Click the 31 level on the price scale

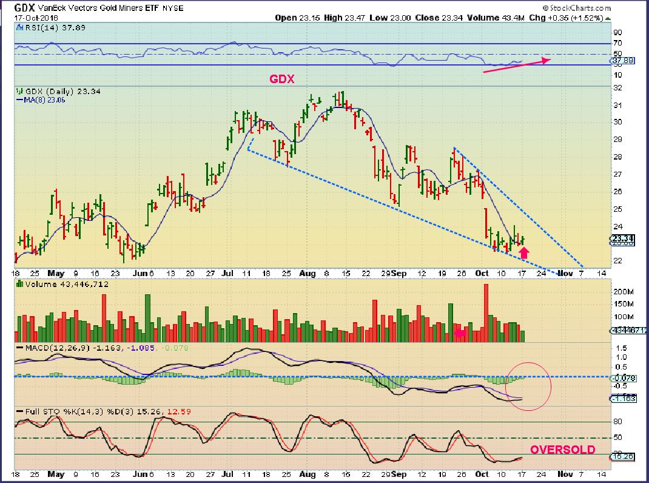[x=617, y=105]
